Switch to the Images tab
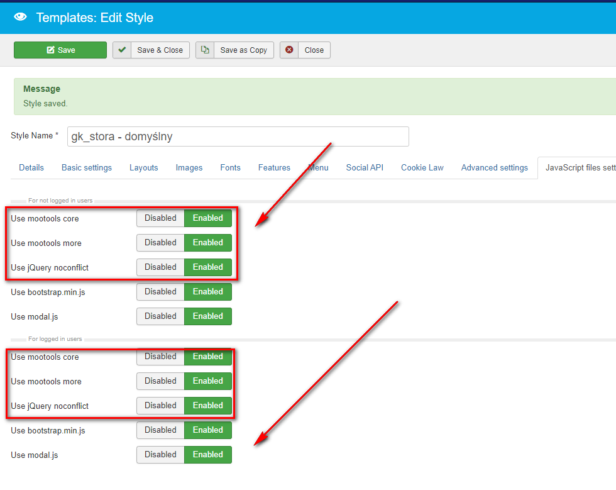616x490 pixels. pyautogui.click(x=189, y=167)
